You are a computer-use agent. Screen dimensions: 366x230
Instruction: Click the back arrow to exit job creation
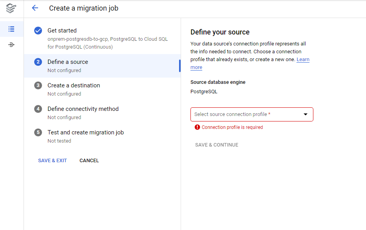click(35, 8)
